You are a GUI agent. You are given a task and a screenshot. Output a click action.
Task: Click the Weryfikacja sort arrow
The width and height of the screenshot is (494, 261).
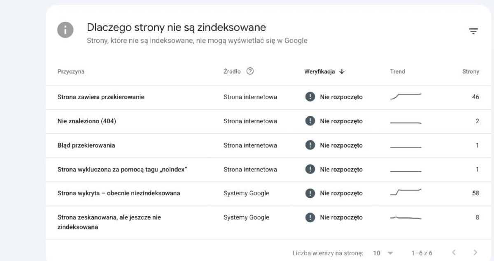pyautogui.click(x=342, y=72)
